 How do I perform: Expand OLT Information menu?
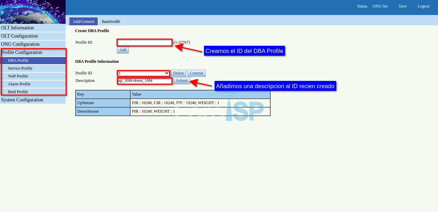[17, 28]
